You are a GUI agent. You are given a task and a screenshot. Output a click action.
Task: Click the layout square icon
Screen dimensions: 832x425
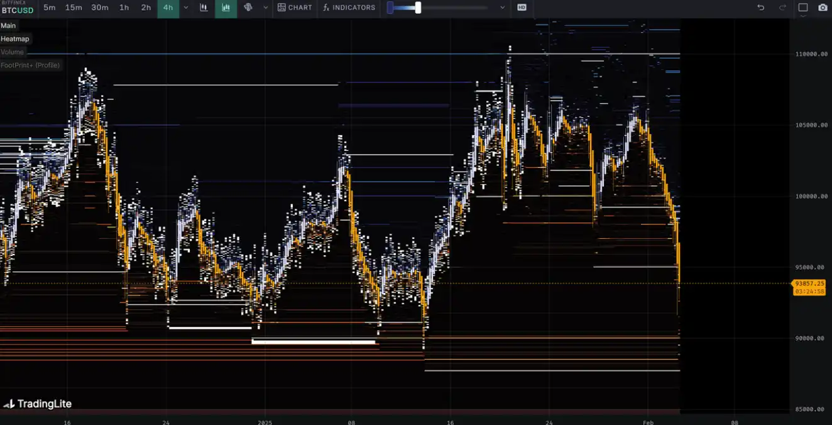(803, 8)
